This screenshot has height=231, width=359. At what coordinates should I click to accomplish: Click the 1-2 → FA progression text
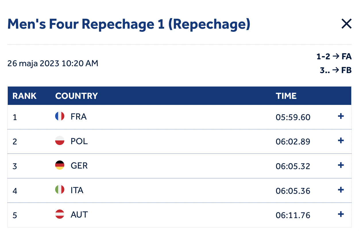coord(334,57)
